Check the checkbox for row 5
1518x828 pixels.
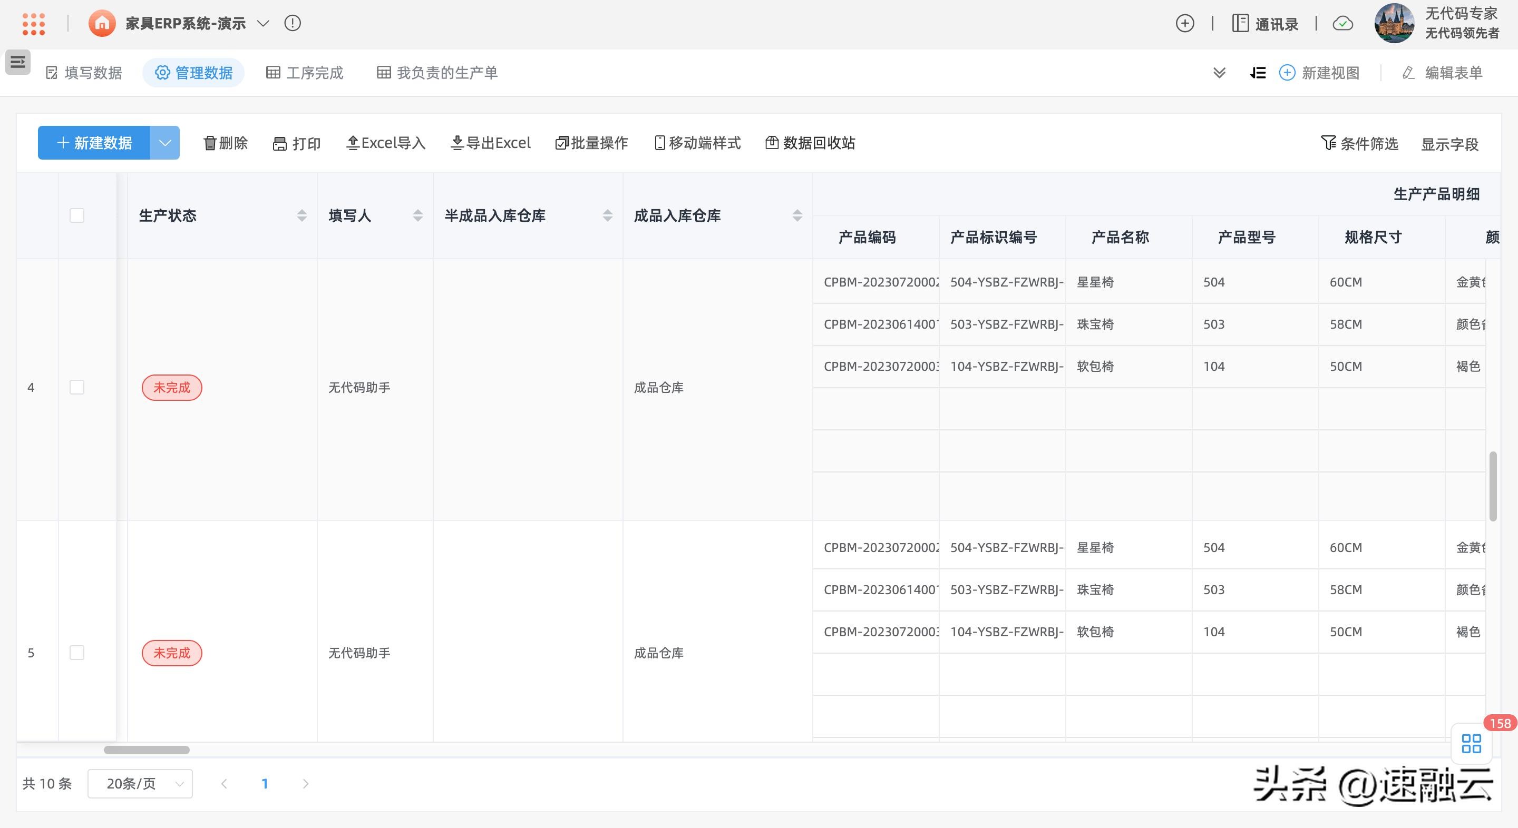click(x=77, y=653)
